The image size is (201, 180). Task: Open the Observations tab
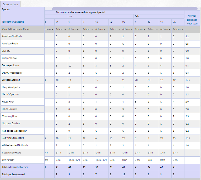pos(11,4)
